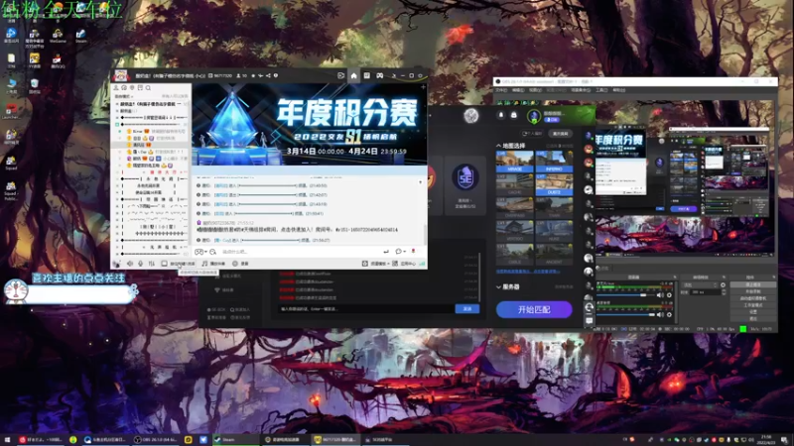Open the Windows Start button on the taskbar
794x446 pixels.
[7, 439]
